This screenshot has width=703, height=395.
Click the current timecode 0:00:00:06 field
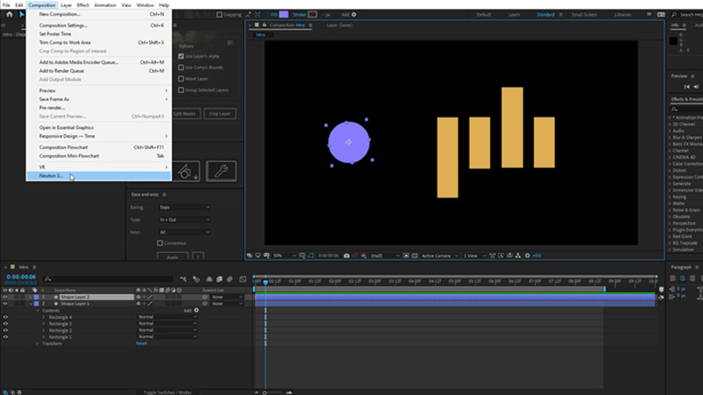[x=20, y=276]
